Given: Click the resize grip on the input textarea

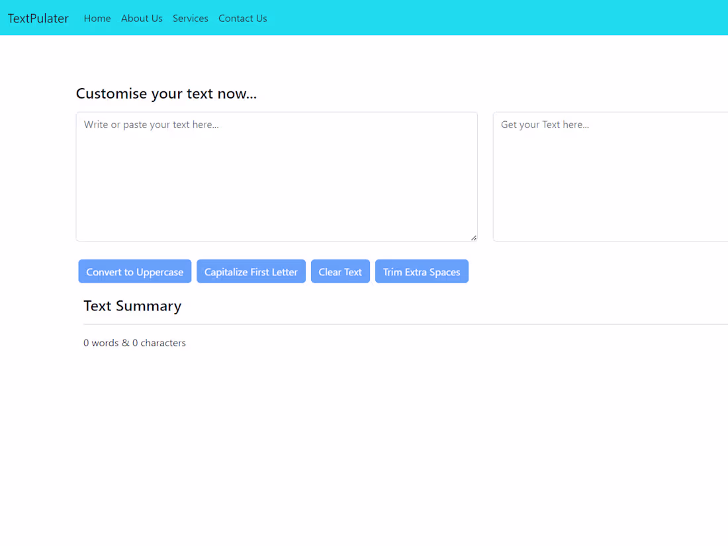Looking at the screenshot, I should tap(473, 236).
